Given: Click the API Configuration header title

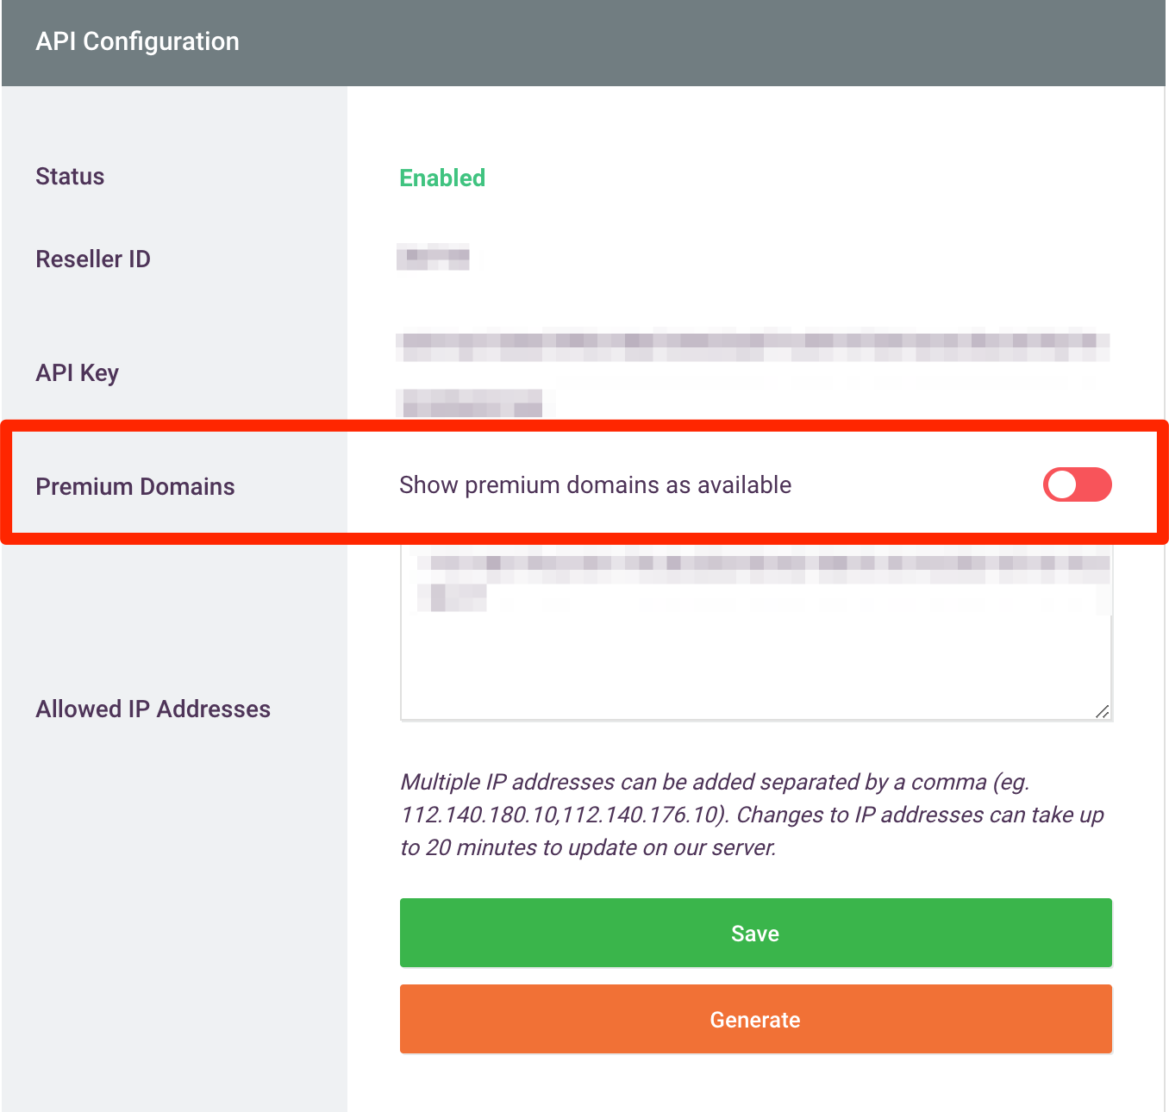Looking at the screenshot, I should [137, 41].
